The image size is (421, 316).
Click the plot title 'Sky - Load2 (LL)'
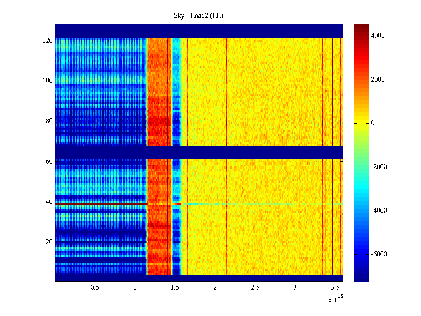click(198, 16)
